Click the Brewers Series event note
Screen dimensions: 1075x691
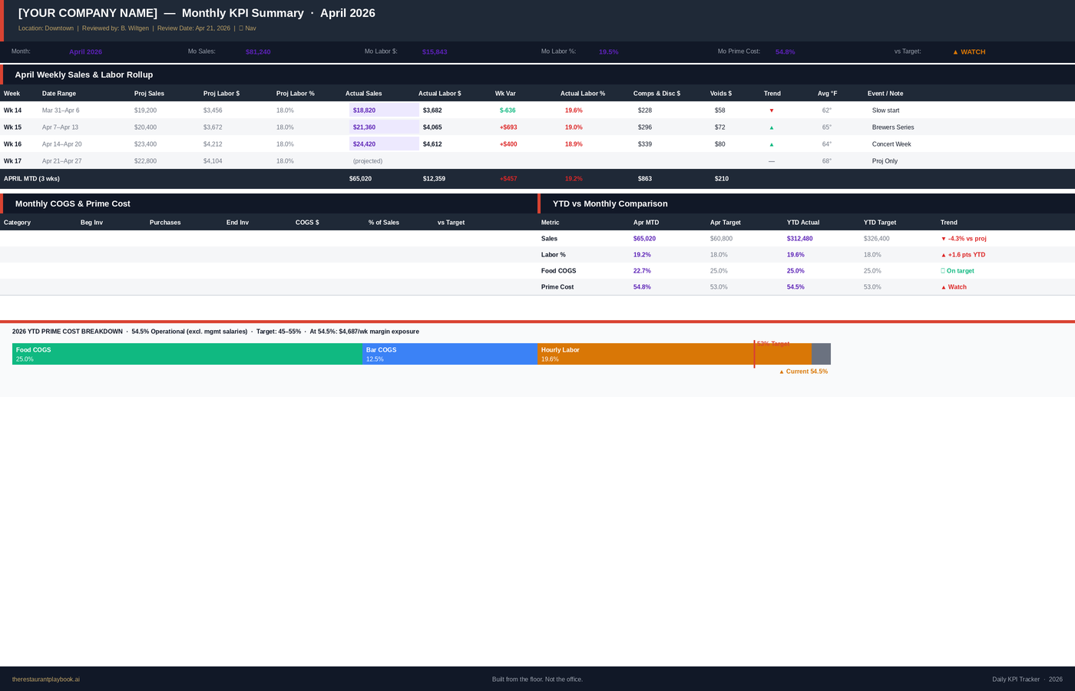tap(893, 127)
